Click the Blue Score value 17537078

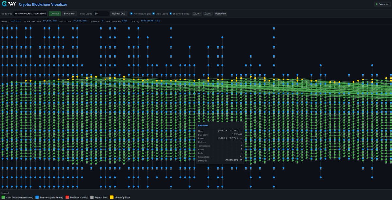pos(237,134)
